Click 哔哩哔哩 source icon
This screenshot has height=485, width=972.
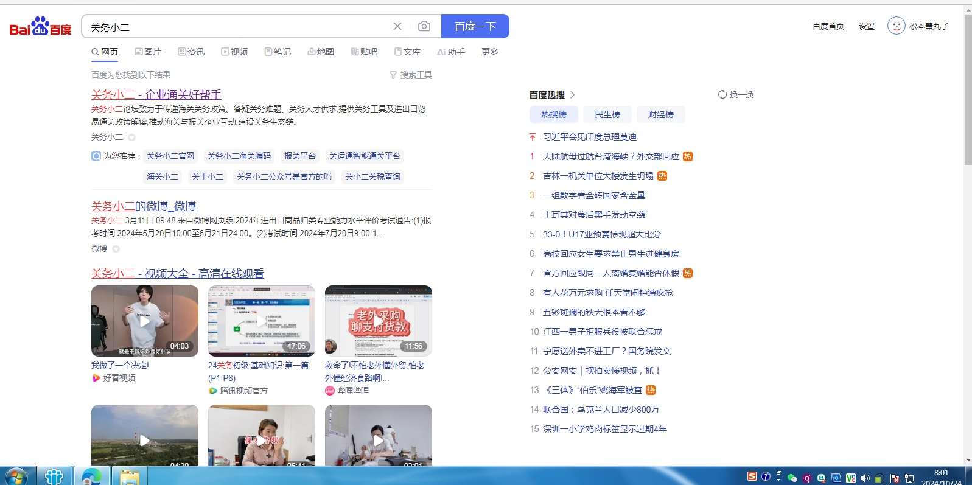click(330, 391)
